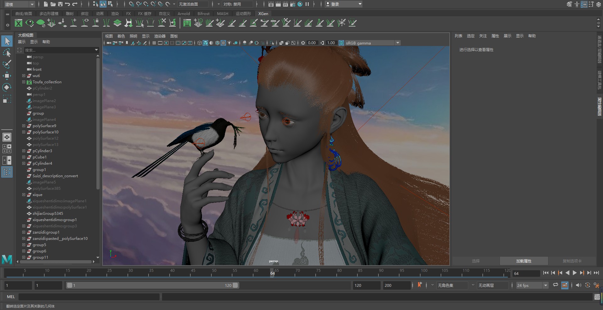Activate the Scale tool in the toolbox

(7, 99)
